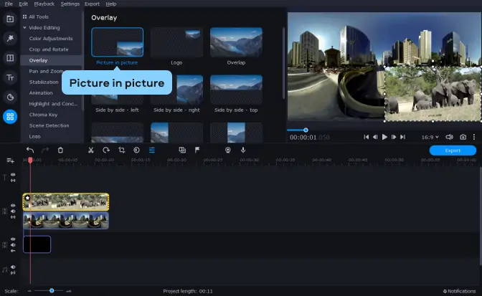Open the three-dot preview options menu
Image resolution: width=482 pixels, height=296 pixels.
coord(474,137)
